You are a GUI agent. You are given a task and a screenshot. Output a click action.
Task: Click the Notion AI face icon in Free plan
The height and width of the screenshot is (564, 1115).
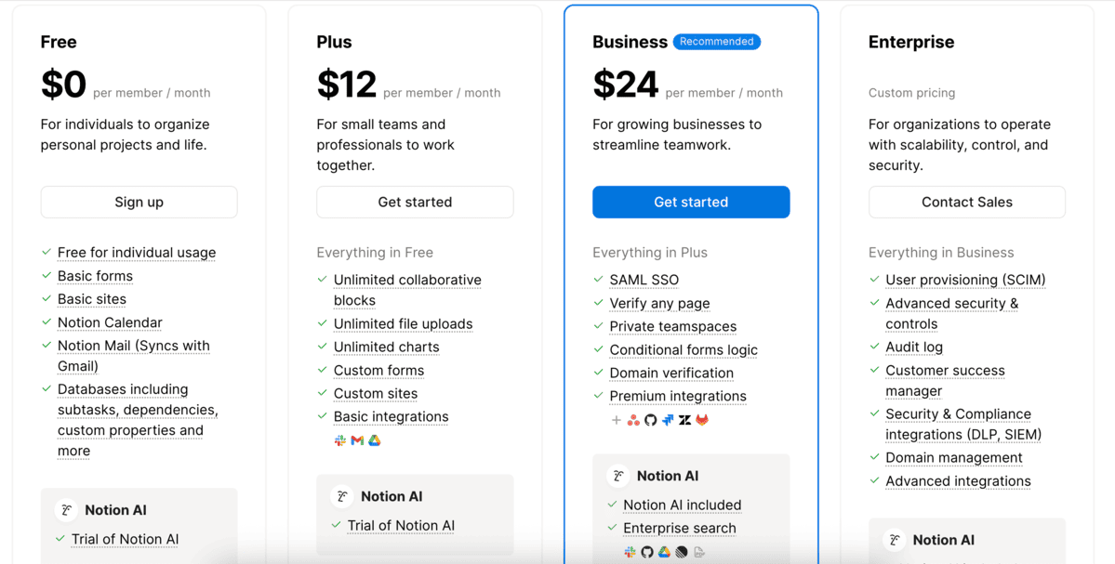pyautogui.click(x=66, y=510)
